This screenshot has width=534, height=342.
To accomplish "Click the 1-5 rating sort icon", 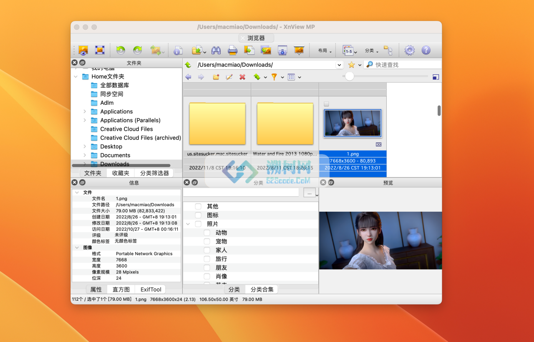I will [348, 51].
